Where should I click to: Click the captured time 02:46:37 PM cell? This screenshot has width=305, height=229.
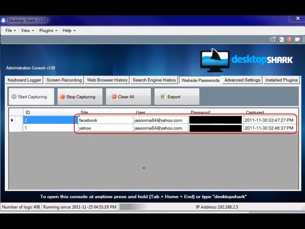[x=271, y=128]
